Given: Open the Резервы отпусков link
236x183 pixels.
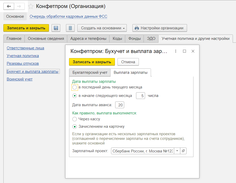Looking at the screenshot, I should [23, 63].
